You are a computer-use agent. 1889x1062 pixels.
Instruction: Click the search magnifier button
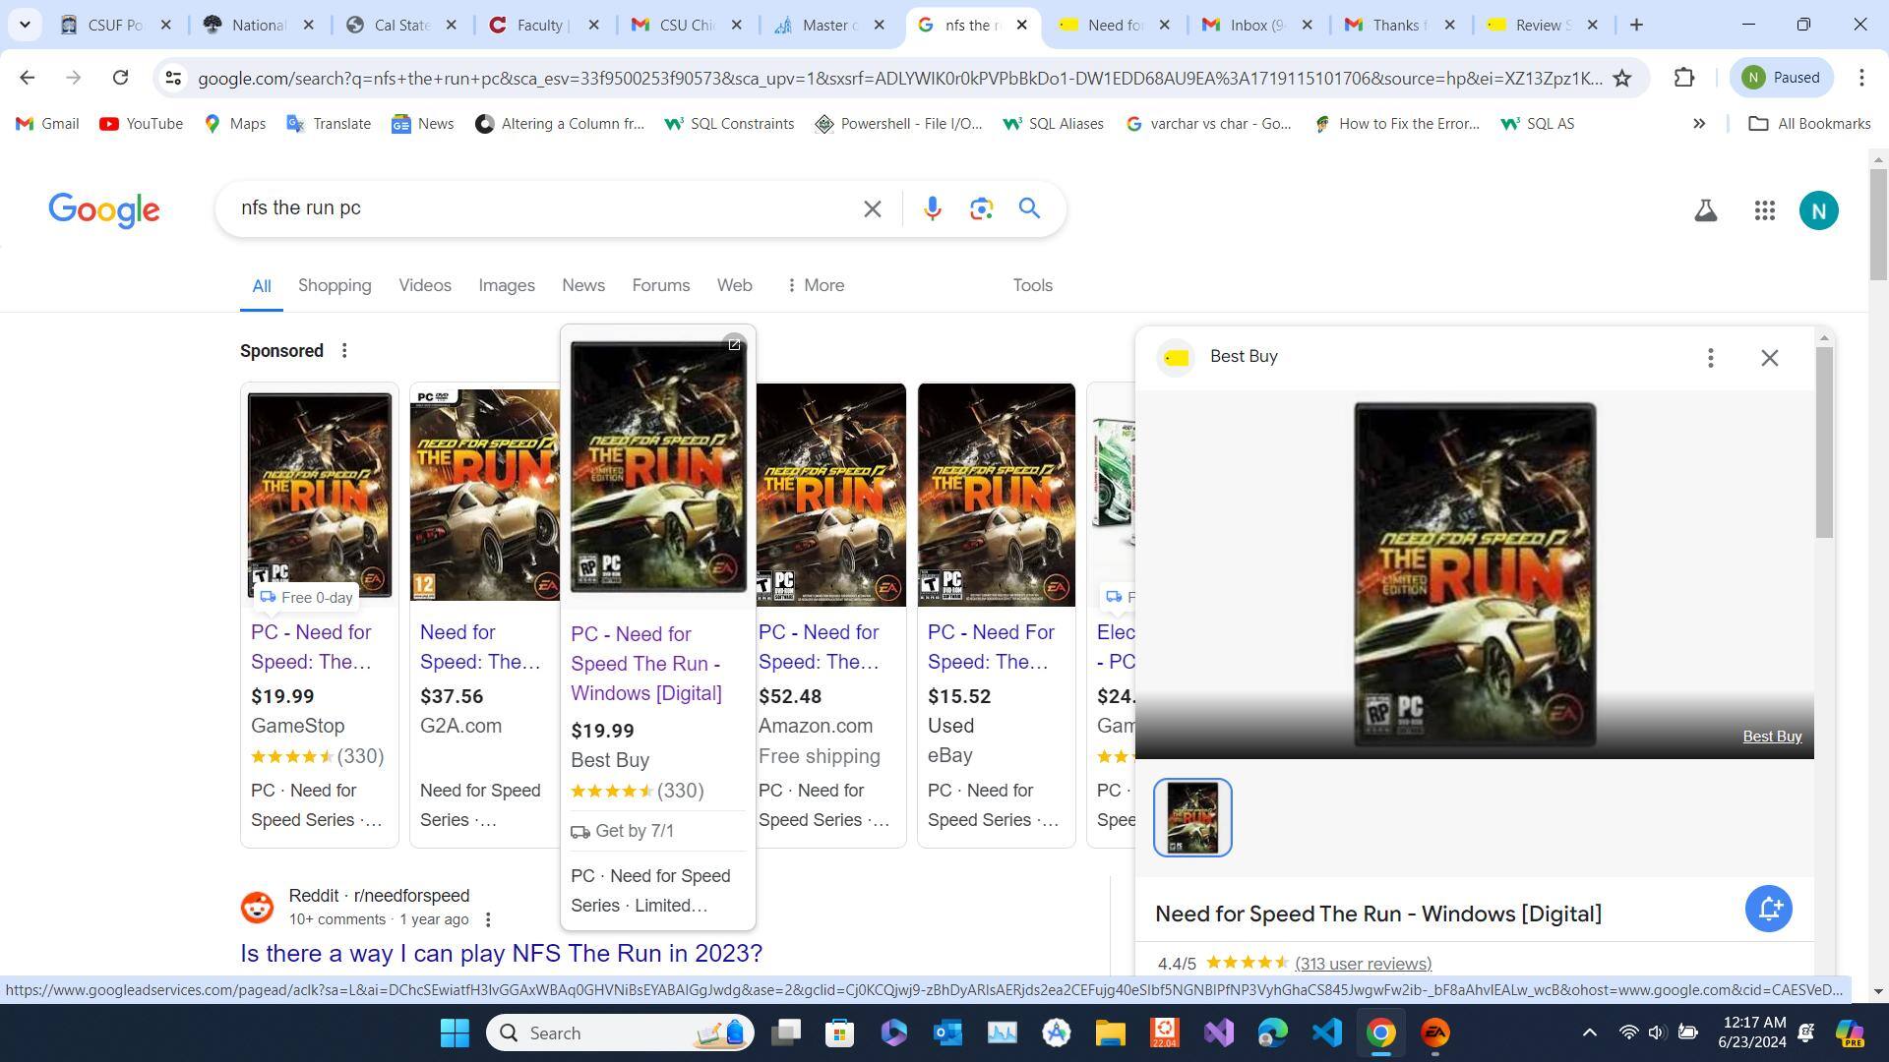(x=1029, y=208)
